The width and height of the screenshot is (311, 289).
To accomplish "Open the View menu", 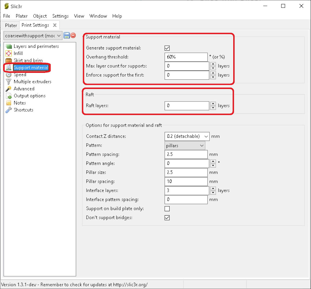I will pyautogui.click(x=79, y=16).
